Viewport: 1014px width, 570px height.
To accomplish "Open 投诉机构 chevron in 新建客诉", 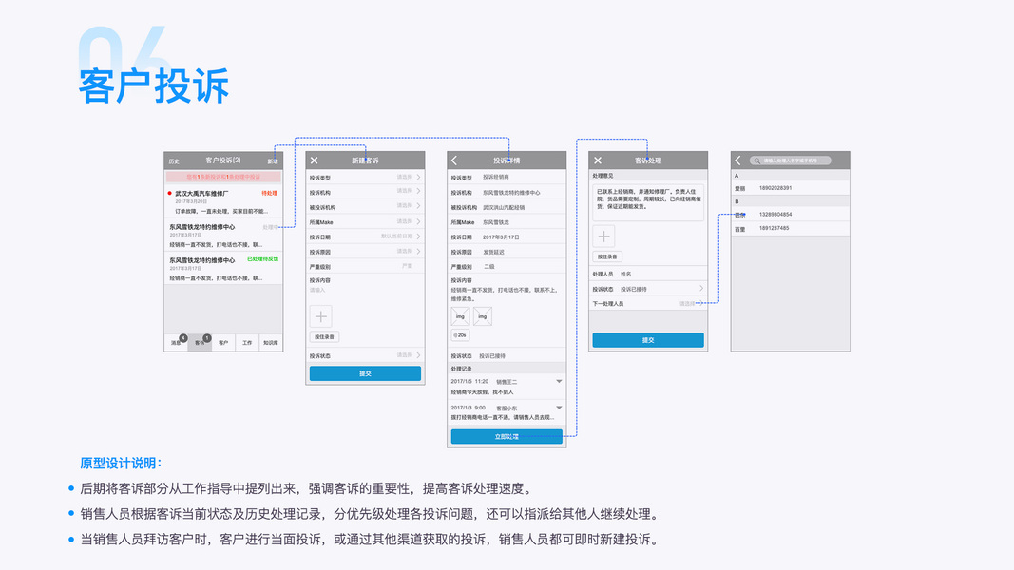I will (x=418, y=191).
